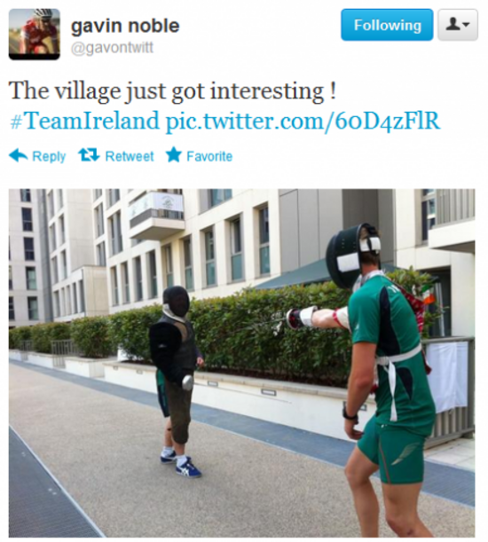Image resolution: width=488 pixels, height=542 pixels.
Task: Click the Retweet text label
Action: pyautogui.click(x=130, y=156)
